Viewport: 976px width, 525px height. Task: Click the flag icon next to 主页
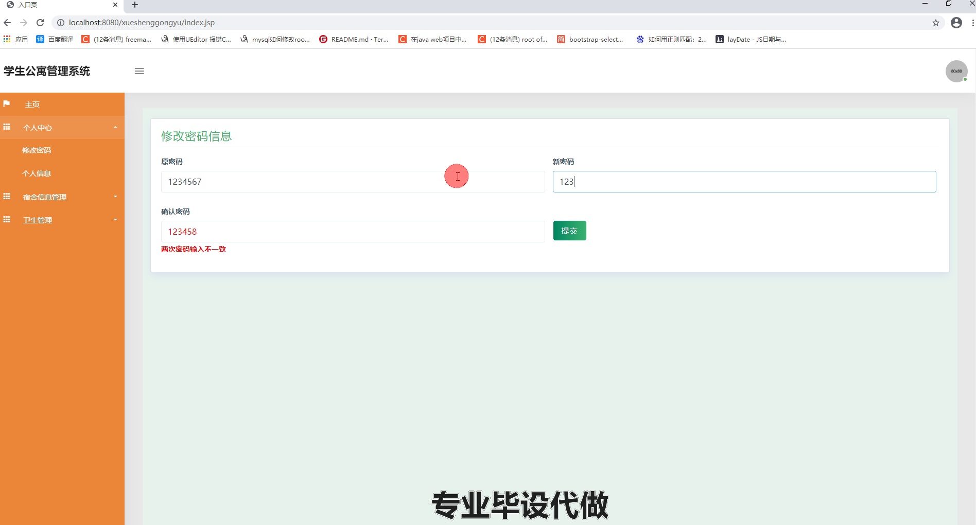(7, 104)
